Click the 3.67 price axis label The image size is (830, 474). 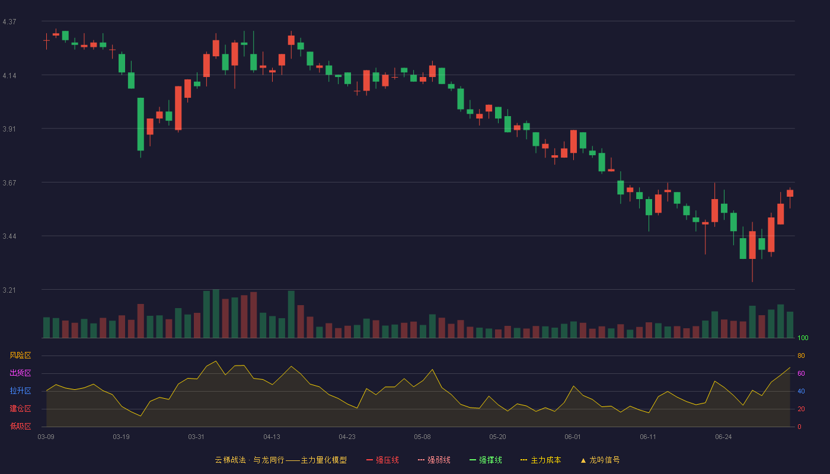(x=9, y=182)
